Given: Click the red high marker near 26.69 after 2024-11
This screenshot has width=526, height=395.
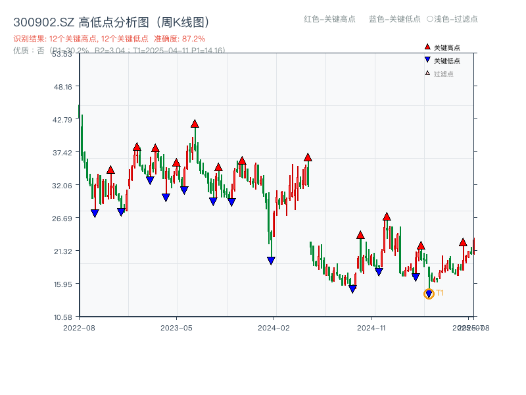Looking at the screenshot, I should (x=387, y=217).
